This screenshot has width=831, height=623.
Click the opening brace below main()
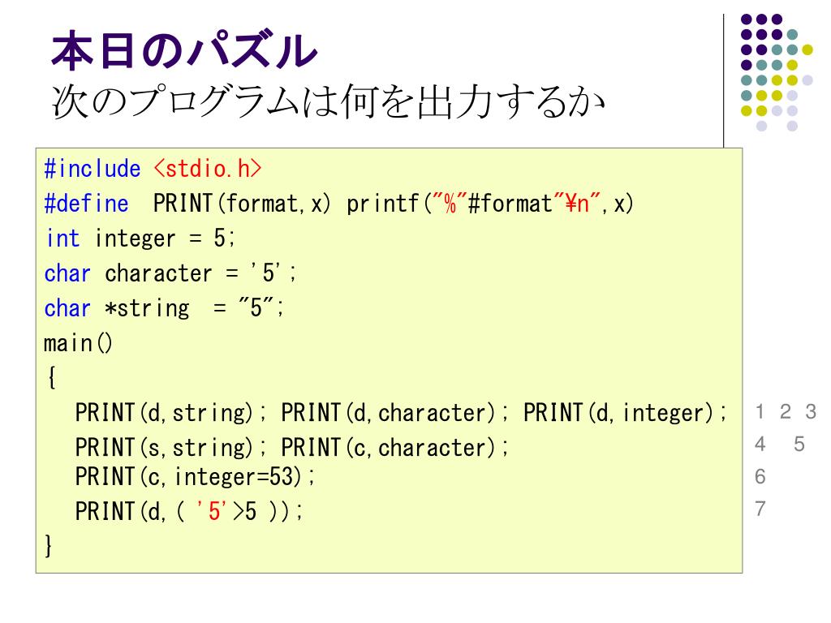[x=51, y=378]
